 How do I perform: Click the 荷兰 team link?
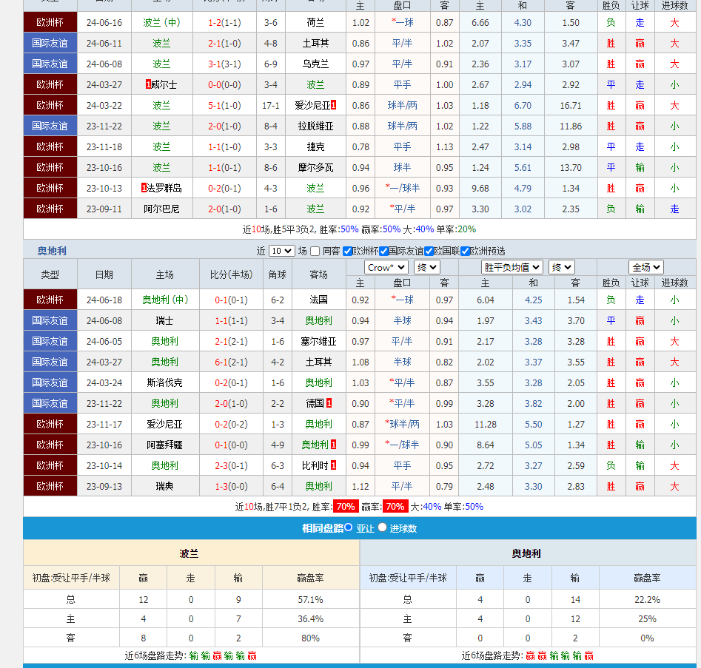[315, 23]
